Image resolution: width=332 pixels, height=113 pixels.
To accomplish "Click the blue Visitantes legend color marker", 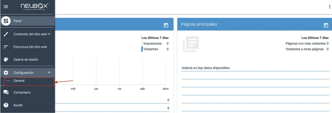I will (142, 49).
